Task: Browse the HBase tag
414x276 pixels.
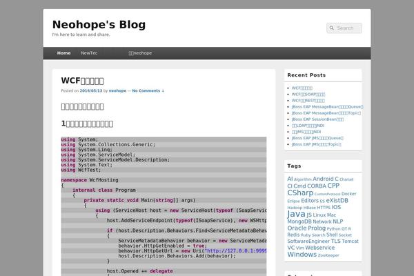Action: tap(309, 208)
